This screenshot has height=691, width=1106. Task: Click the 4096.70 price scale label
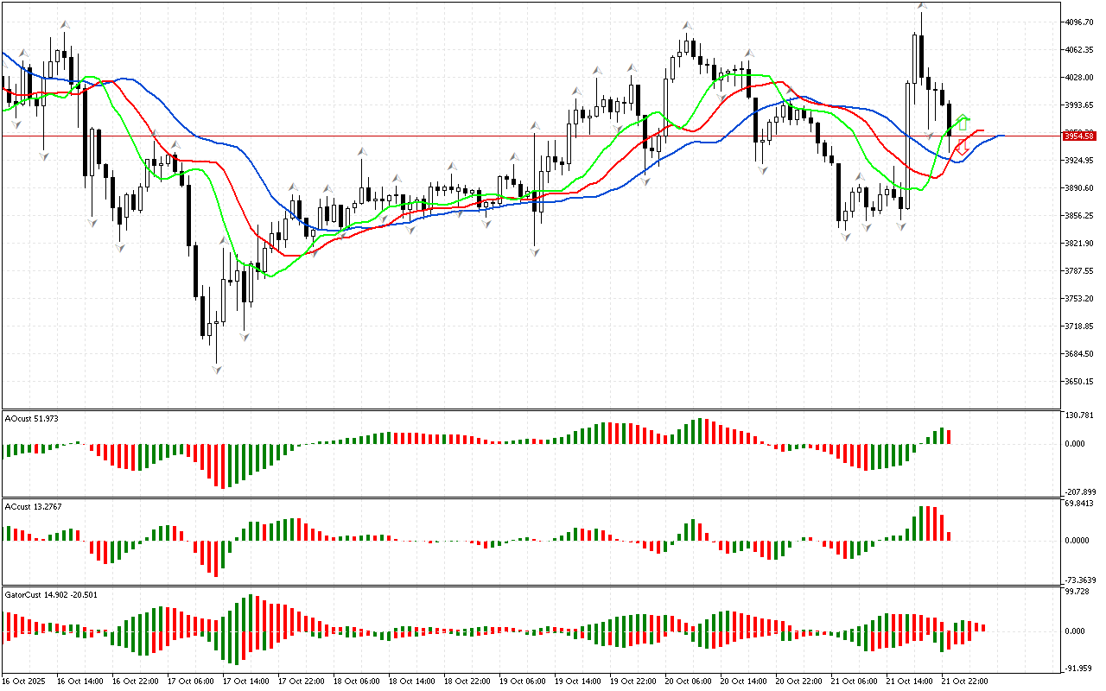pyautogui.click(x=1080, y=22)
